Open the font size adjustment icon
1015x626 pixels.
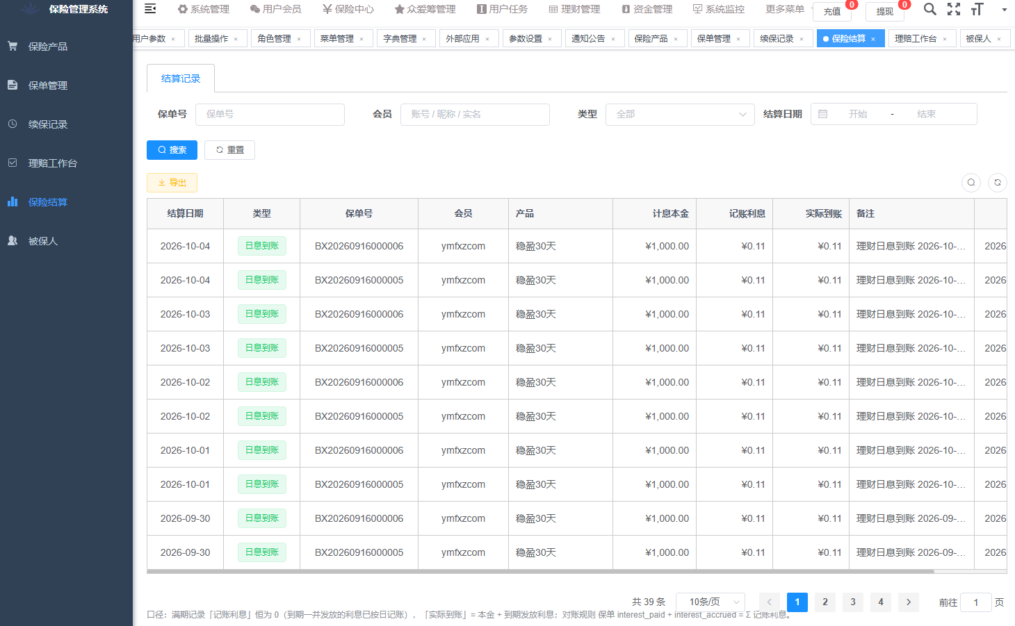pyautogui.click(x=977, y=9)
